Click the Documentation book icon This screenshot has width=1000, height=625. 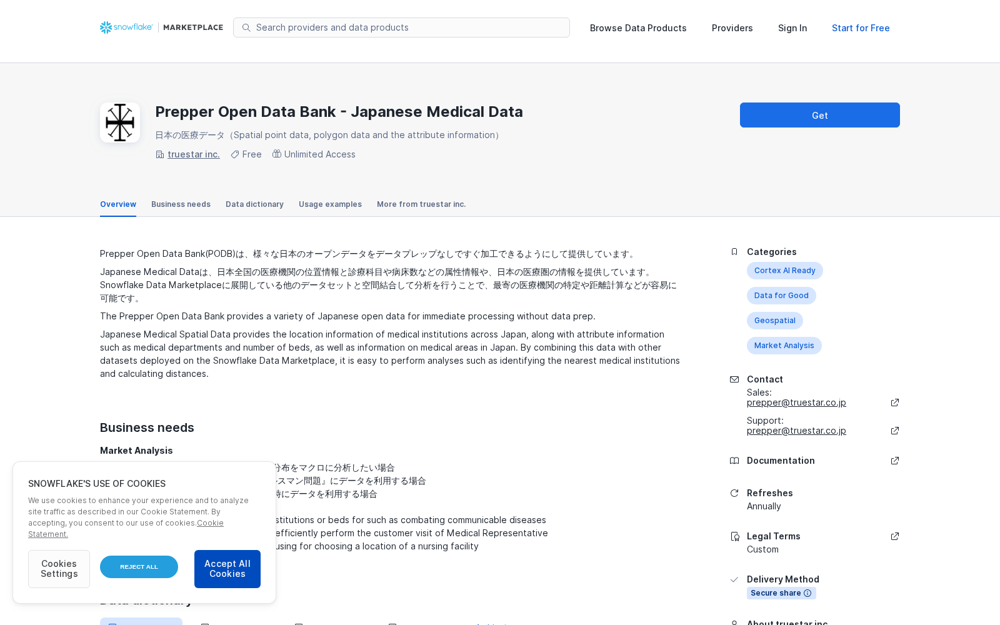tap(734, 461)
